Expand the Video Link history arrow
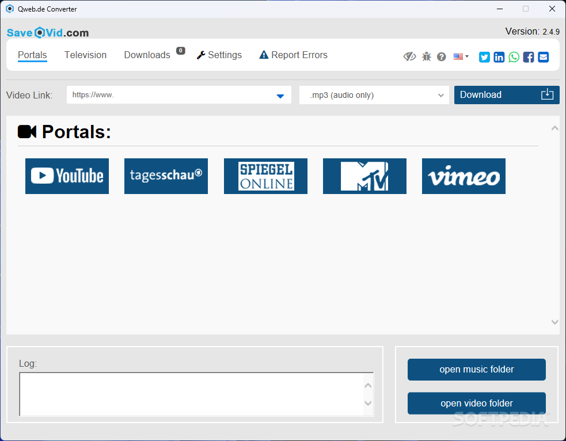This screenshot has height=441, width=566. tap(280, 96)
